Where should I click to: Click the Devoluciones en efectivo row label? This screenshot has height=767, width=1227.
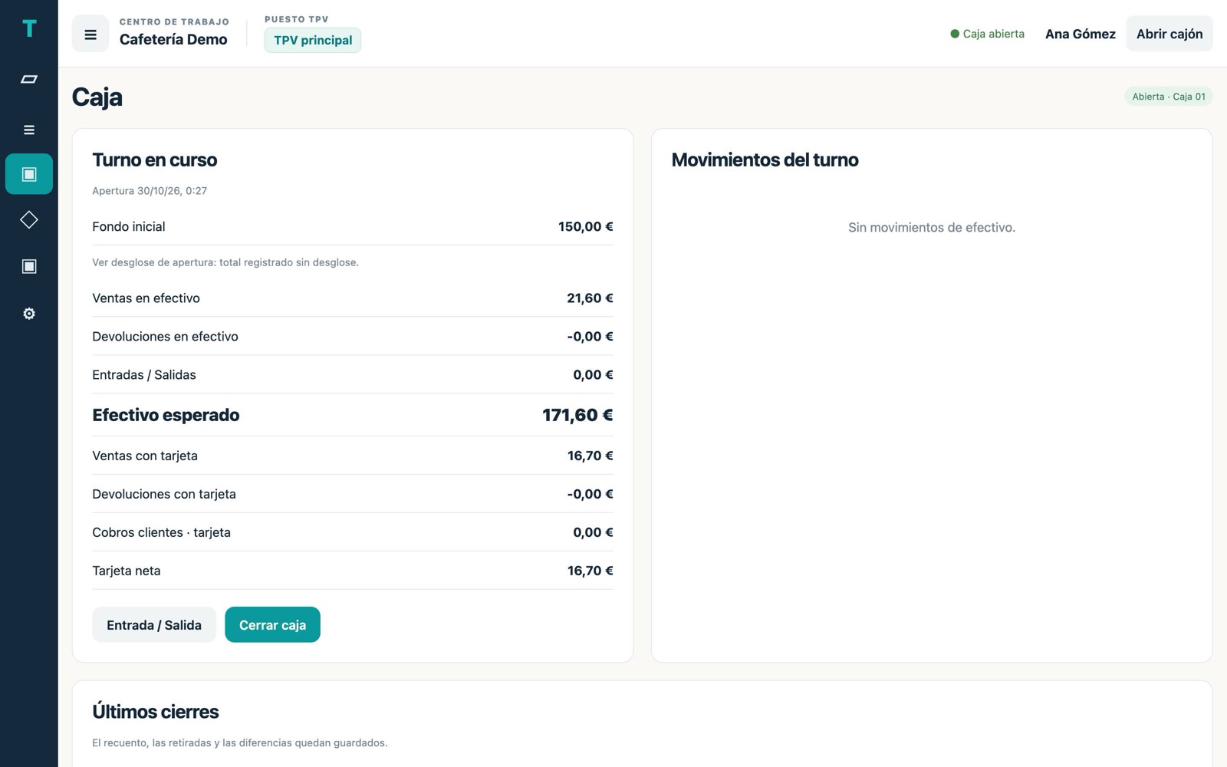pos(165,337)
